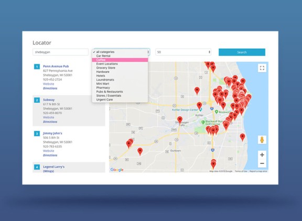Click the Blackwolf Run Golf Course marker
The width and height of the screenshot is (302, 221).
tap(203, 122)
